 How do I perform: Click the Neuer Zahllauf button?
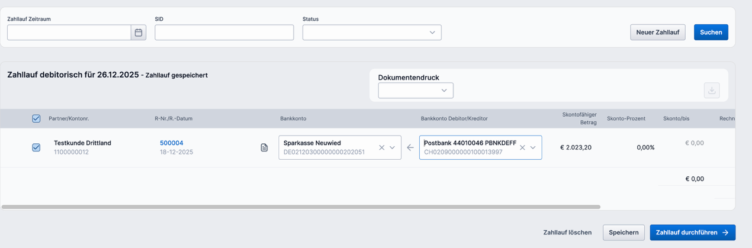tap(657, 32)
